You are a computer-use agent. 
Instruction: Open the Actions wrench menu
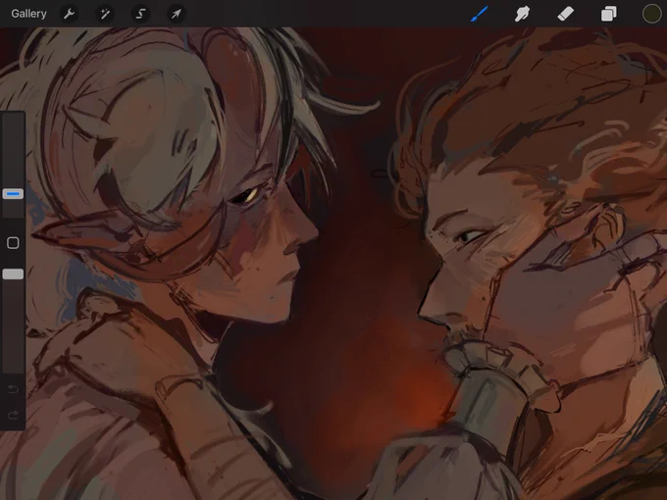coord(69,14)
